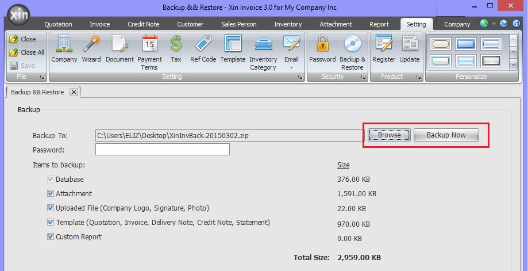Open Payment Terms settings
This screenshot has width=528, height=271.
pyautogui.click(x=149, y=52)
